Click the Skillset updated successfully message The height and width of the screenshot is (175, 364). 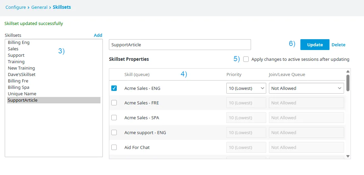point(34,23)
